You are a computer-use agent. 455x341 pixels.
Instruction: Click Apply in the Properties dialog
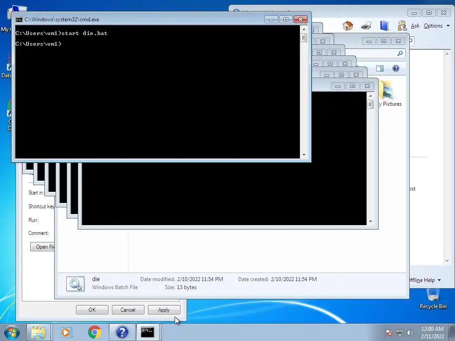point(164,309)
